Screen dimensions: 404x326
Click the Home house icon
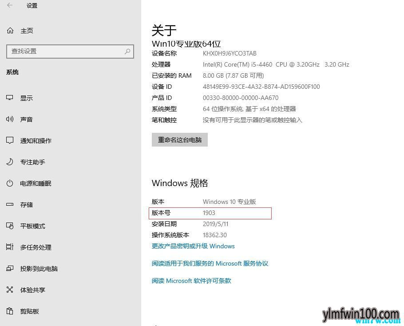10,31
